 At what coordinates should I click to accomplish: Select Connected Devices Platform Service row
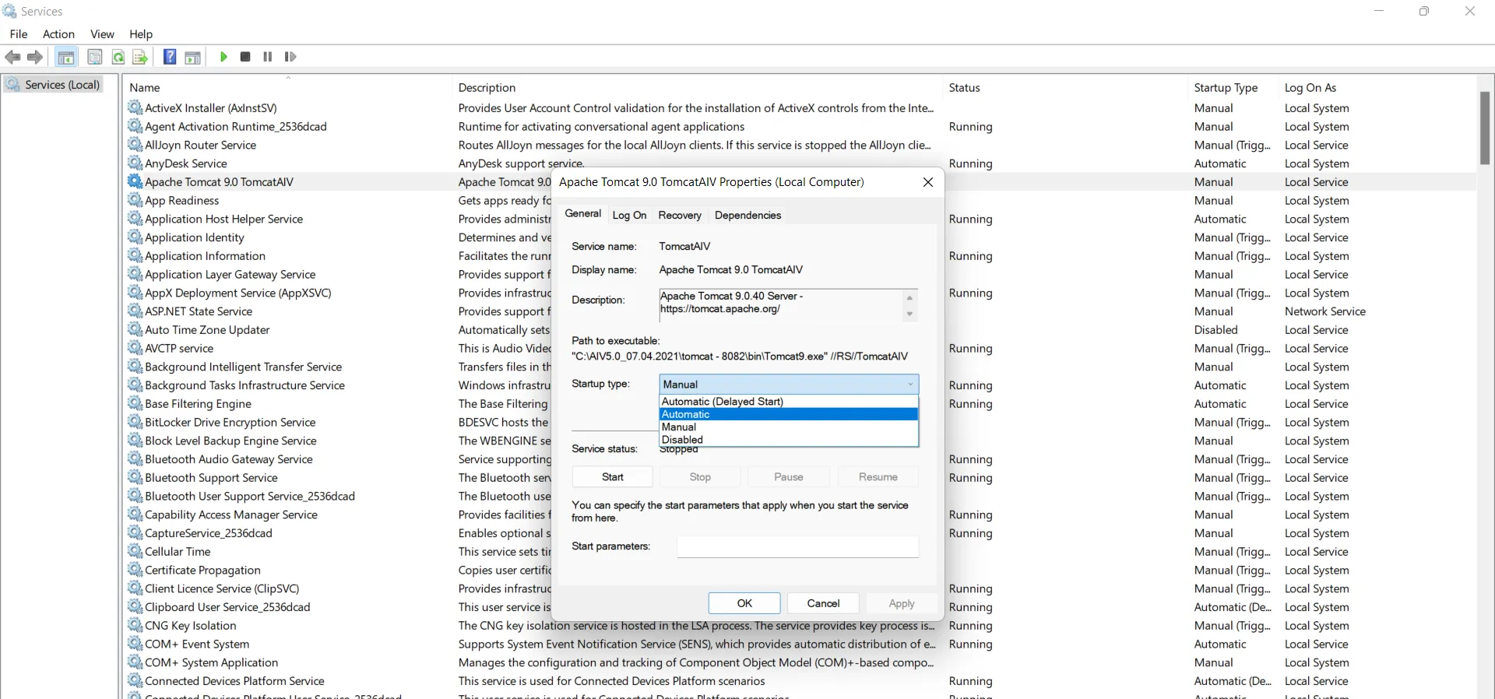tap(800, 680)
